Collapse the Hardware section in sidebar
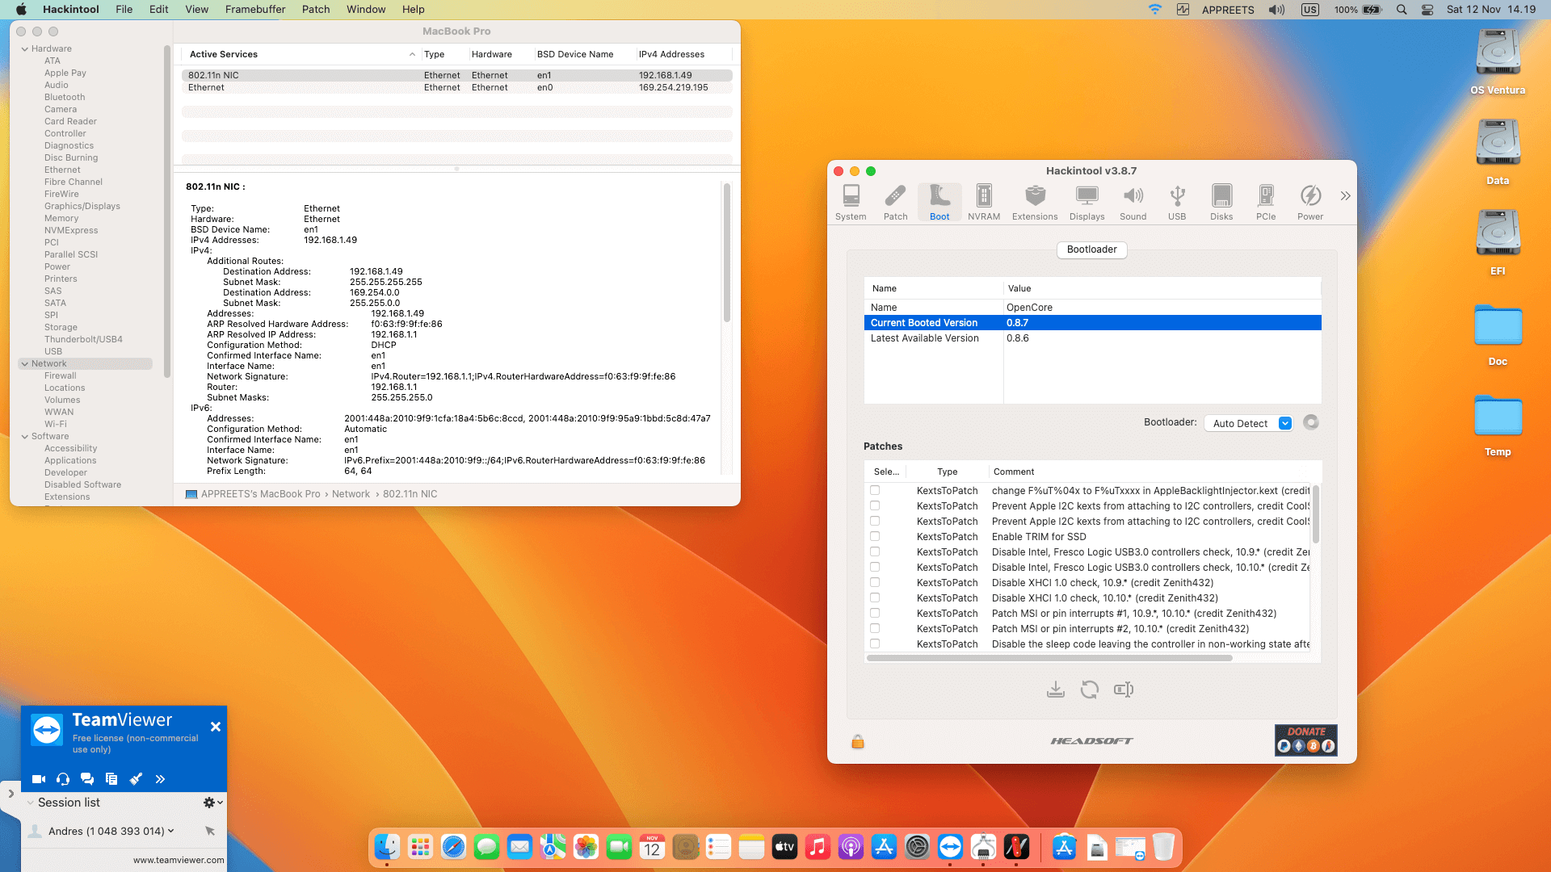This screenshot has width=1551, height=872. (x=25, y=49)
